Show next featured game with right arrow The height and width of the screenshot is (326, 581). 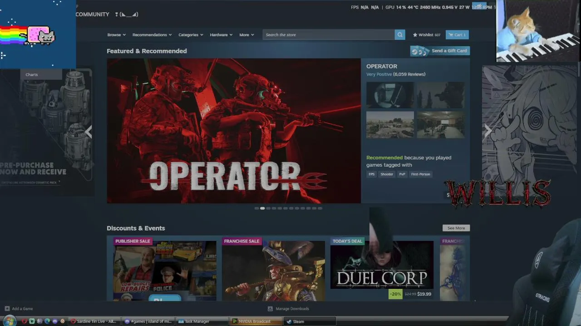point(488,132)
